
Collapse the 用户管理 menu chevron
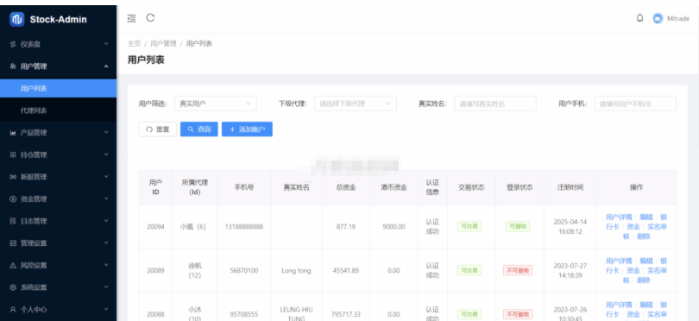[106, 66]
